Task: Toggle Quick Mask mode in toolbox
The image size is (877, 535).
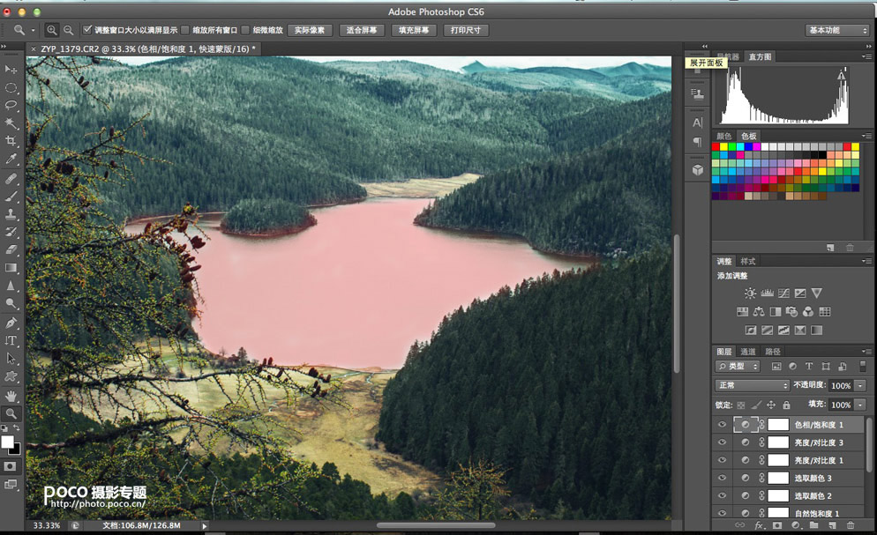Action: tap(11, 466)
